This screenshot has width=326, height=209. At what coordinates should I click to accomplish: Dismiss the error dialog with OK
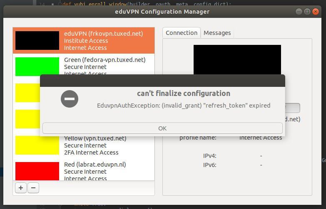162,128
